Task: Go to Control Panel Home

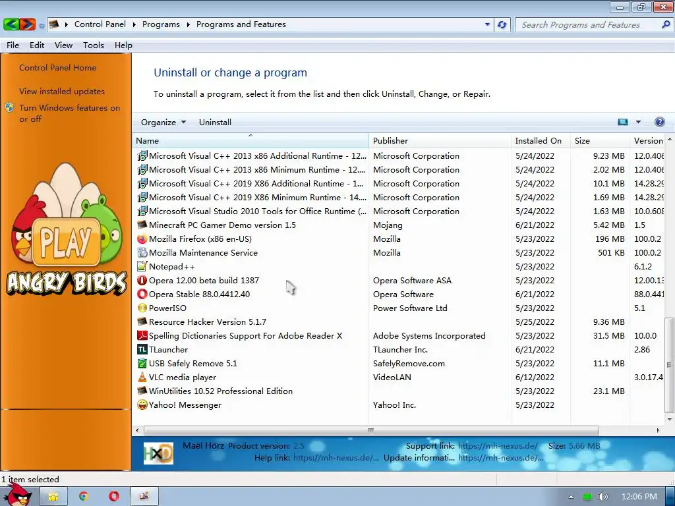Action: (x=58, y=68)
